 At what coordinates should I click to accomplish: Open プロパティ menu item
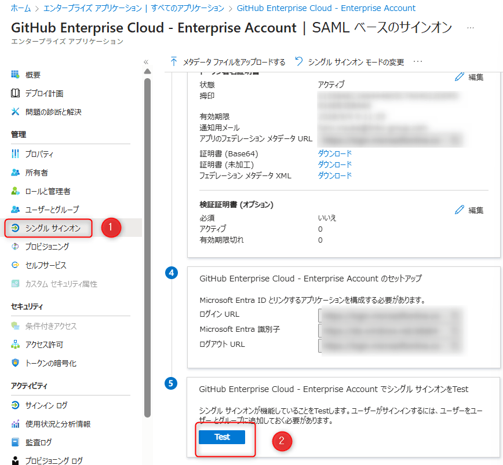(x=39, y=154)
